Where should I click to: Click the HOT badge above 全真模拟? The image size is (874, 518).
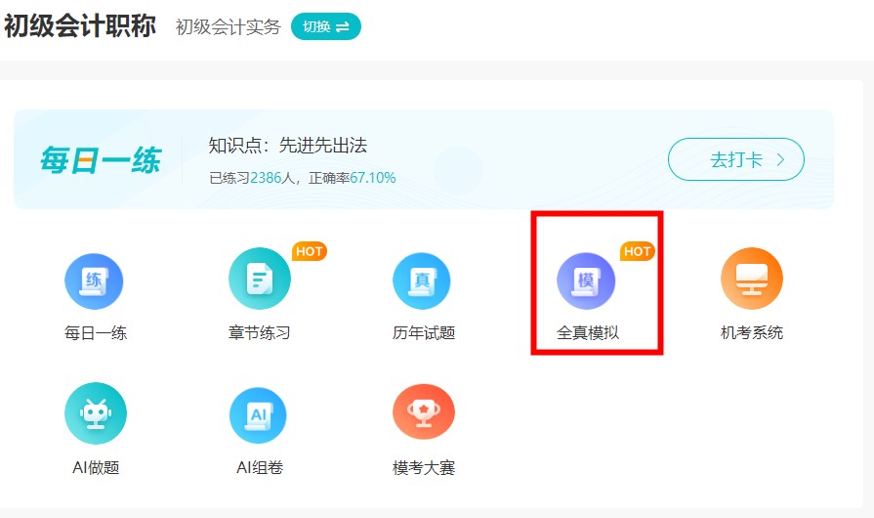tap(637, 251)
